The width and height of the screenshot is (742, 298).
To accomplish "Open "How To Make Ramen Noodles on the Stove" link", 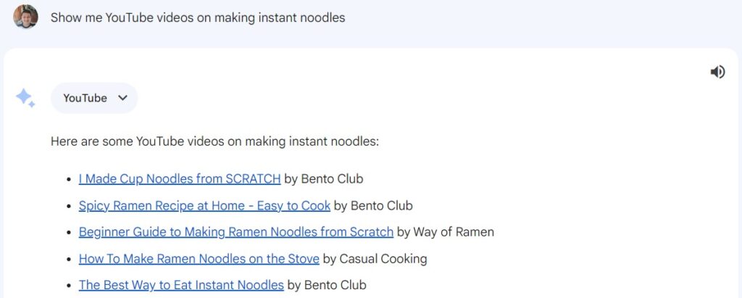I will 199,258.
